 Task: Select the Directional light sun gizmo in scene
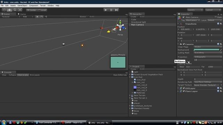coord(82,45)
